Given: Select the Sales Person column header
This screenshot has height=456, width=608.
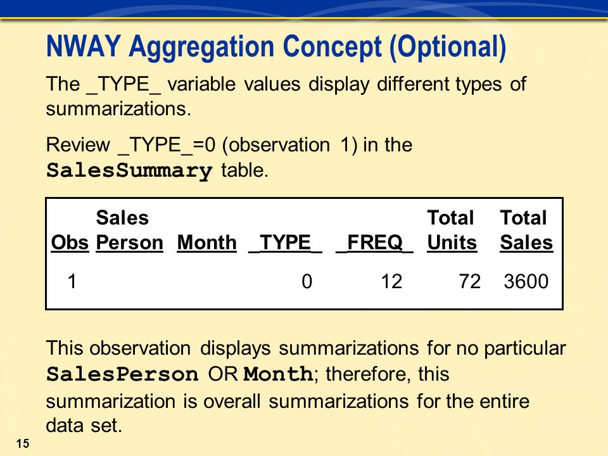Looking at the screenshot, I should (129, 230).
